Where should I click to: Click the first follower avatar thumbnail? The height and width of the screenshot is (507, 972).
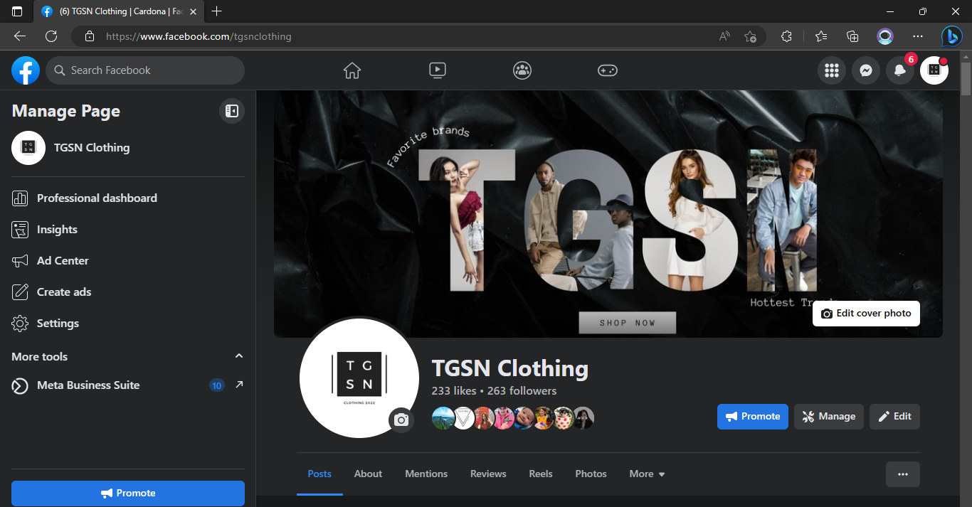[x=443, y=418]
